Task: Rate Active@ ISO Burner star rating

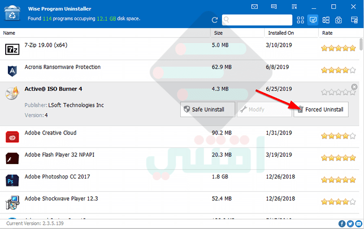Action: 339,92
